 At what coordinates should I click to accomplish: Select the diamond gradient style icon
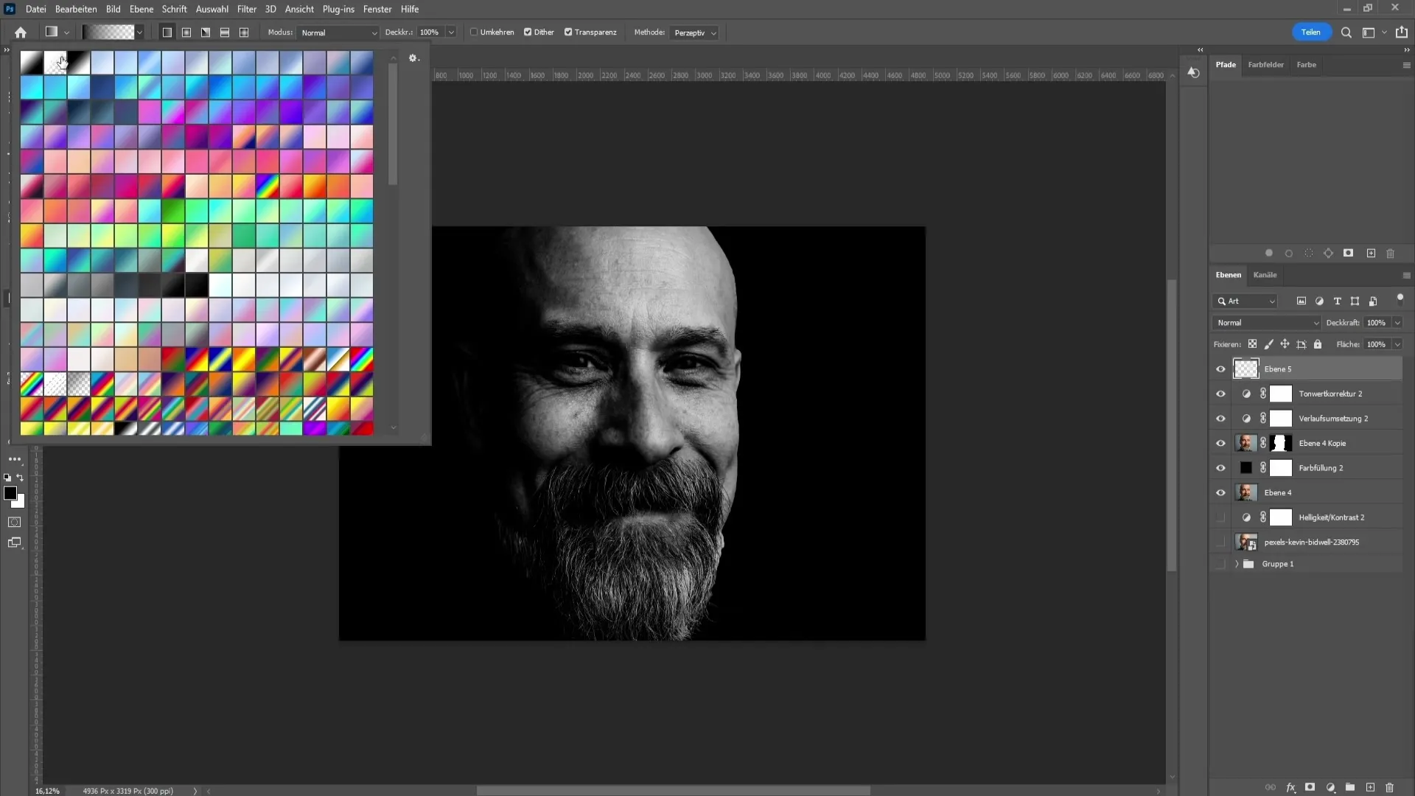coord(244,32)
